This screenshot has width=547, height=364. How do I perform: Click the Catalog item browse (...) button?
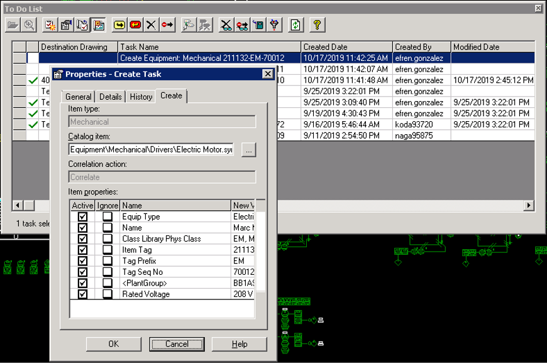tap(248, 150)
